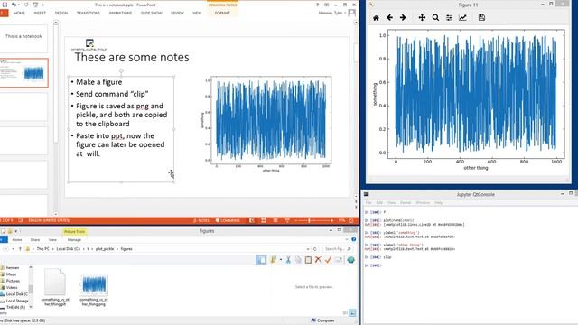Switch to Slide Sorter view in status bar
Image resolution: width=578 pixels, height=325 pixels.
(264, 220)
